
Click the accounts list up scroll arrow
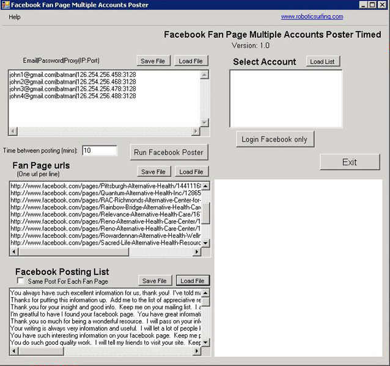(x=204, y=74)
